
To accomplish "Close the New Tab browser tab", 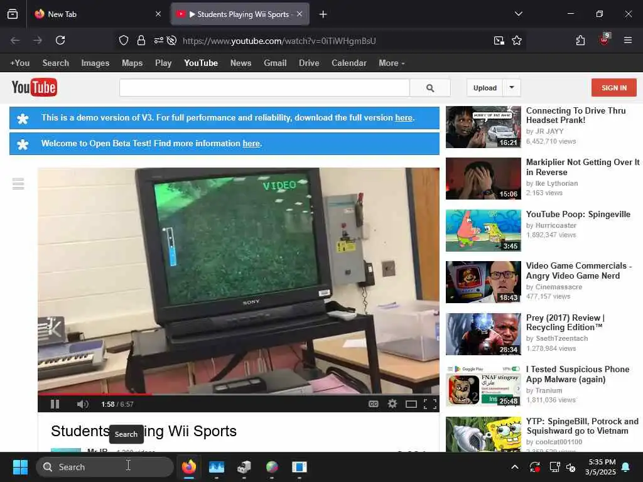I will point(158,14).
